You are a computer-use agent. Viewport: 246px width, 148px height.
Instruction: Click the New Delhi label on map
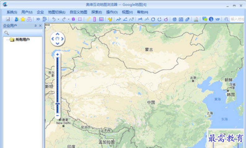point(64,123)
